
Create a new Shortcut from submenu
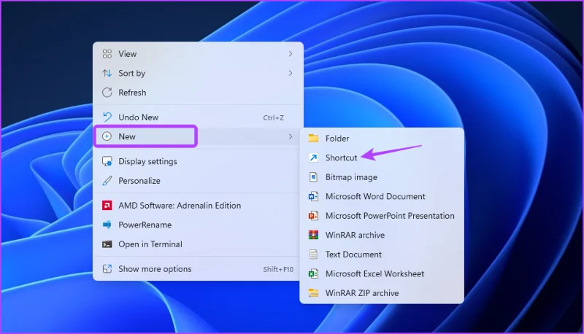(x=382, y=158)
